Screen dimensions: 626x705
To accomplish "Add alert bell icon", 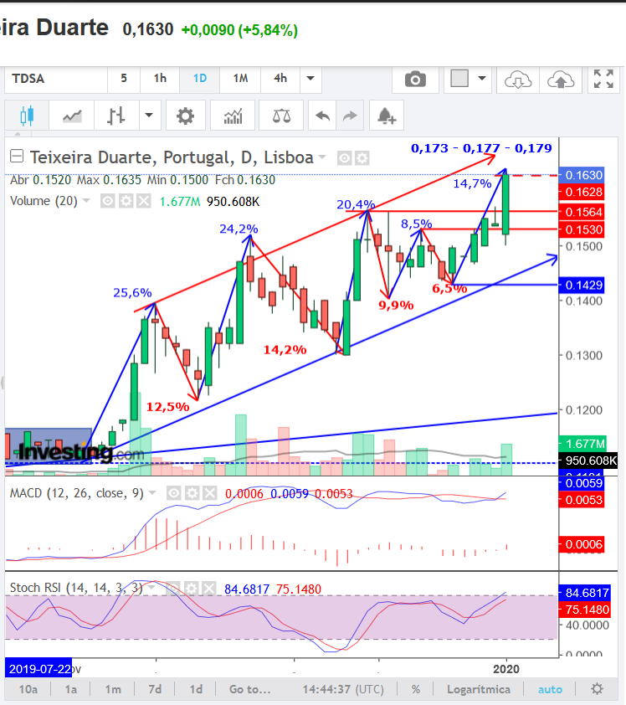I will tap(387, 116).
